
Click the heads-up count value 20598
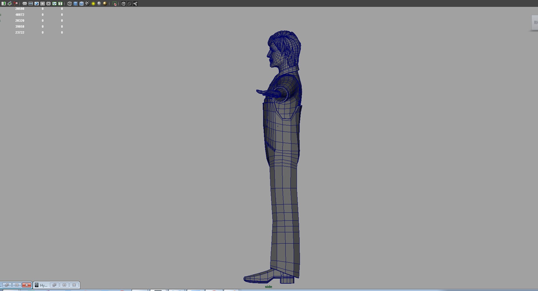coord(20,9)
